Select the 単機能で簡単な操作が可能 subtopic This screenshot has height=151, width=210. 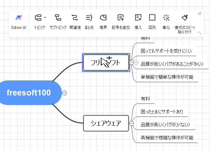point(167,77)
